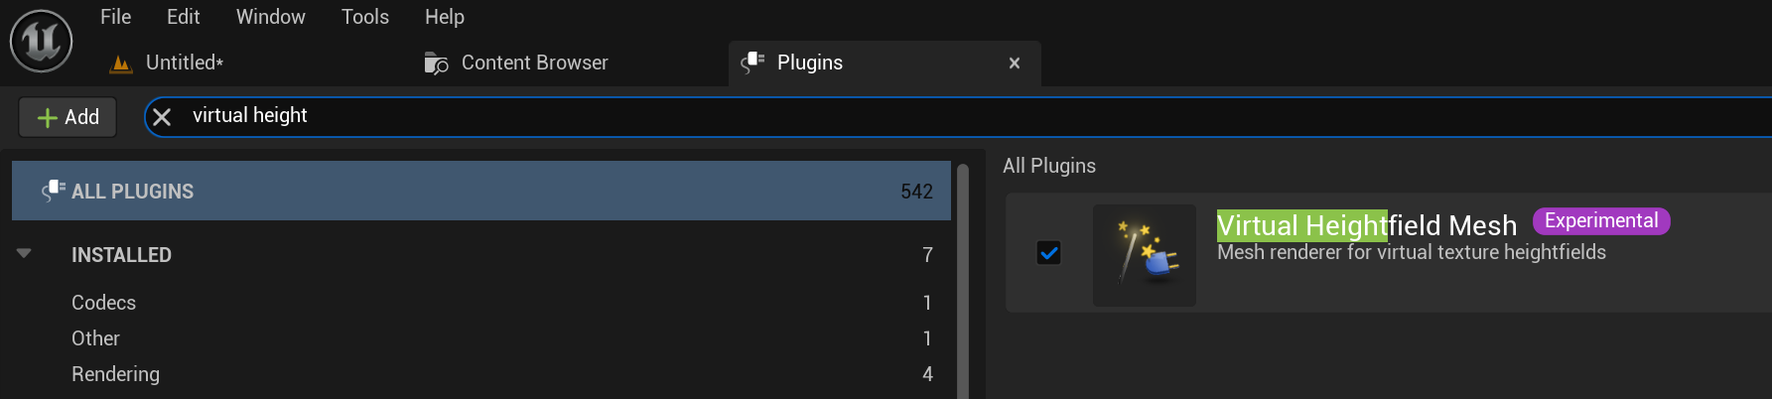Clear the plugin search text
Screen dimensions: 1772x399
click(x=162, y=117)
